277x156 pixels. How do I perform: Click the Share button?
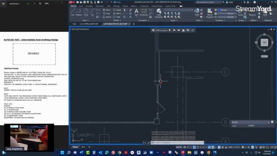tap(117, 2)
